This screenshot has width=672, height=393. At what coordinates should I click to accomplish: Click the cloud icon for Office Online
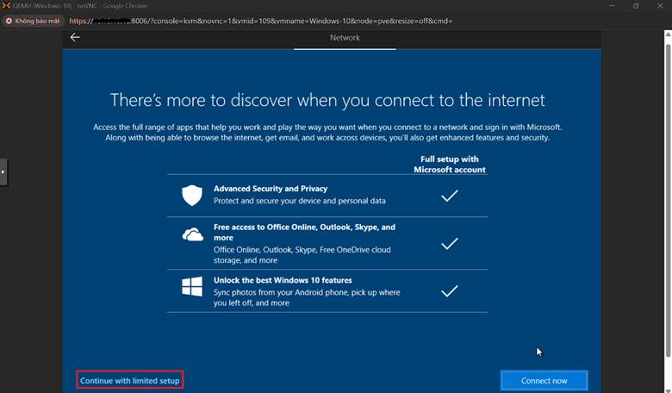pos(192,234)
